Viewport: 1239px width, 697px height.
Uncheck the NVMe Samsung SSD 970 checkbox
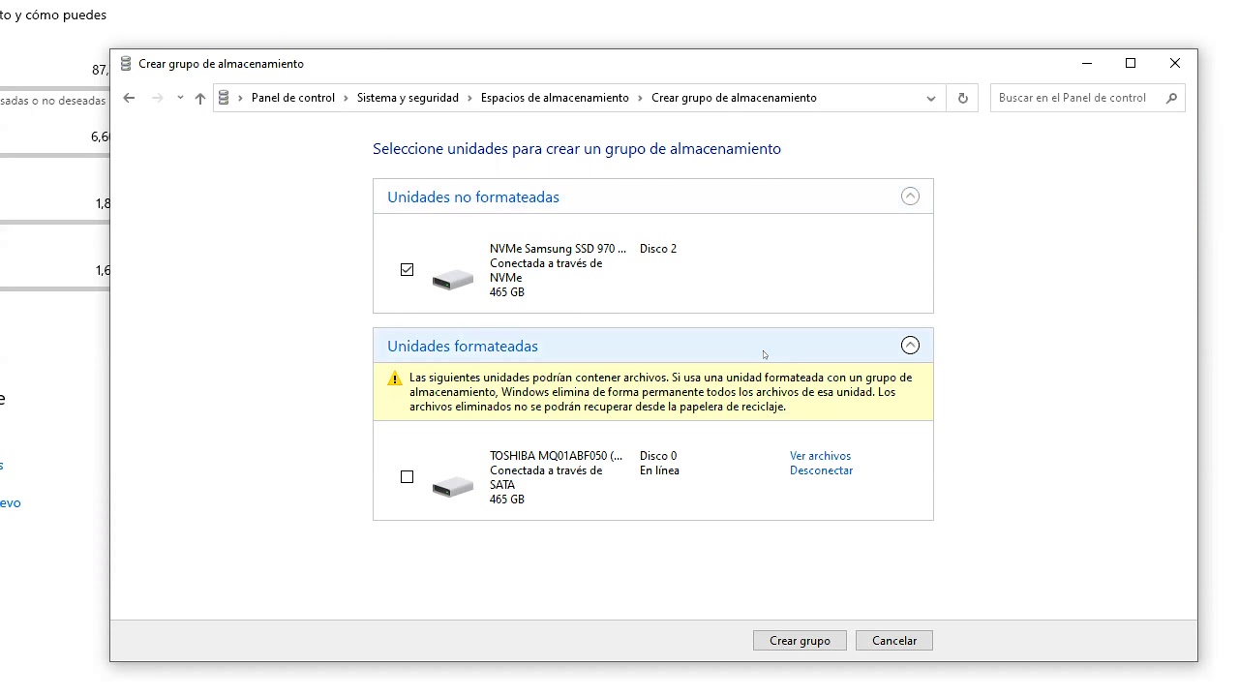coord(407,270)
